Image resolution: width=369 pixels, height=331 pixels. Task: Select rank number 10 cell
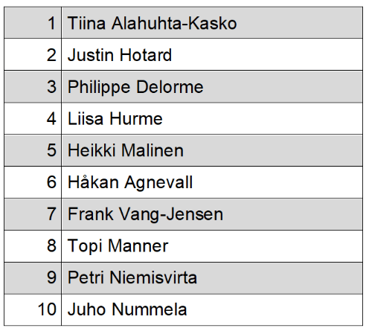(33, 309)
